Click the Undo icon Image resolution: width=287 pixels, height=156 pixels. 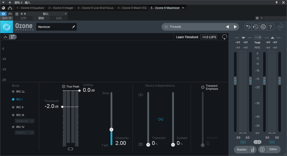tap(248, 27)
